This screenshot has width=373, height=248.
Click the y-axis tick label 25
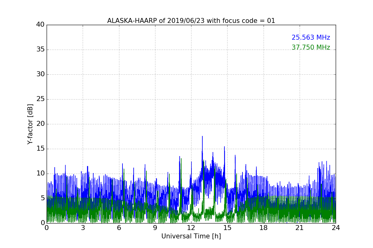pos(40,99)
